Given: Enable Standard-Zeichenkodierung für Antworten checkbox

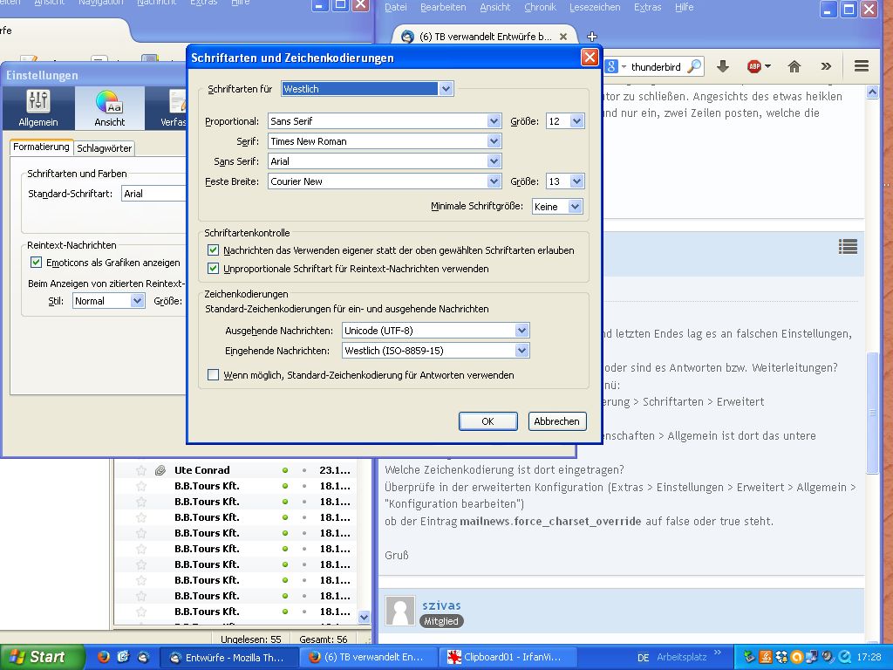Looking at the screenshot, I should coord(214,375).
